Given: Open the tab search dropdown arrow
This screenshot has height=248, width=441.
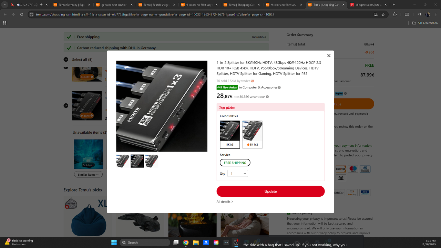Looking at the screenshot, I should (5, 5).
